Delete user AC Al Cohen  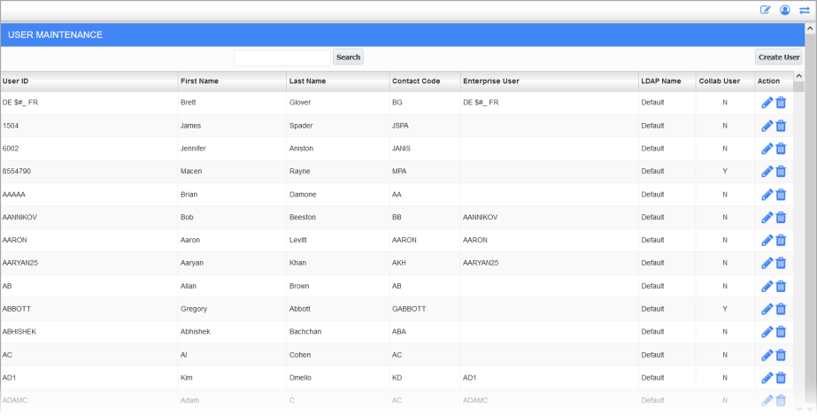(x=781, y=355)
